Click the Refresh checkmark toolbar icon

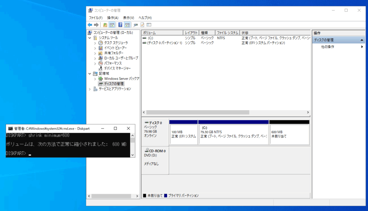tap(142, 25)
